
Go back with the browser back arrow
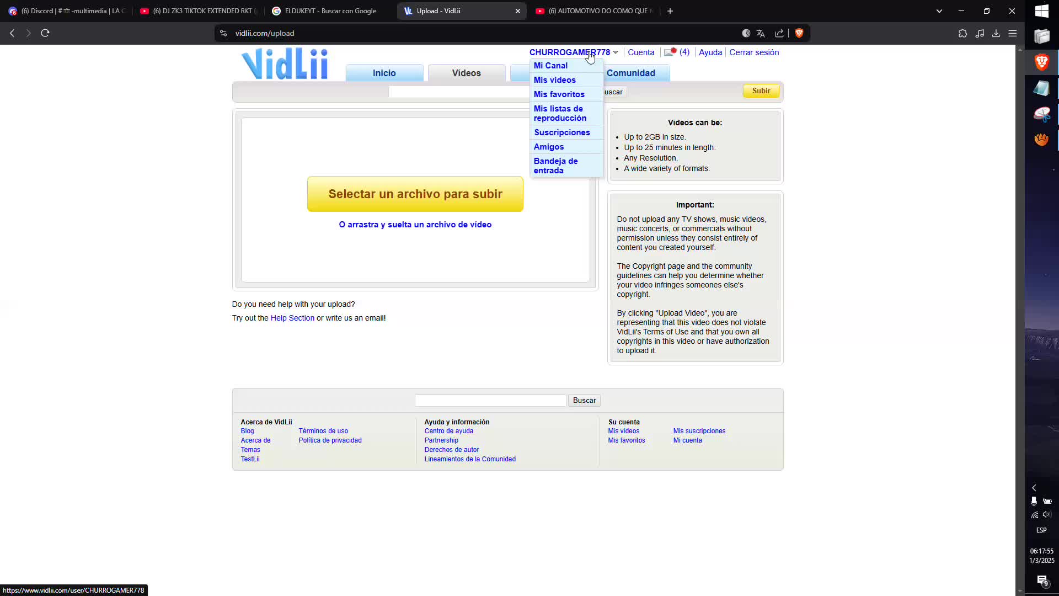[x=12, y=33]
